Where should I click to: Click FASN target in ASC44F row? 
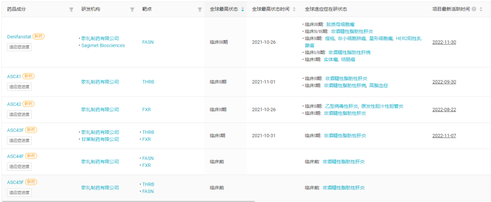[148, 158]
